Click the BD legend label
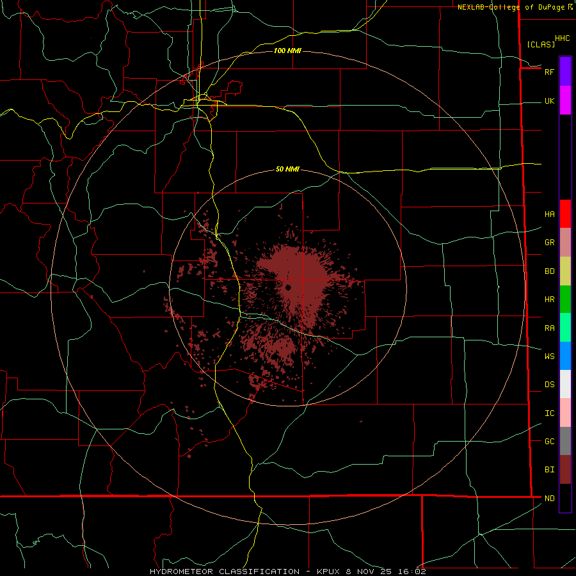 click(549, 271)
